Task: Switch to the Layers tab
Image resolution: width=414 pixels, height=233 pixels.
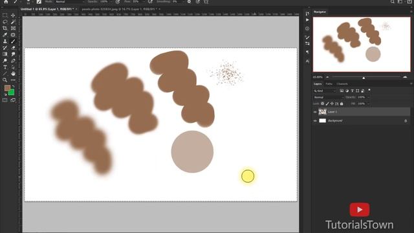Action: coord(318,83)
